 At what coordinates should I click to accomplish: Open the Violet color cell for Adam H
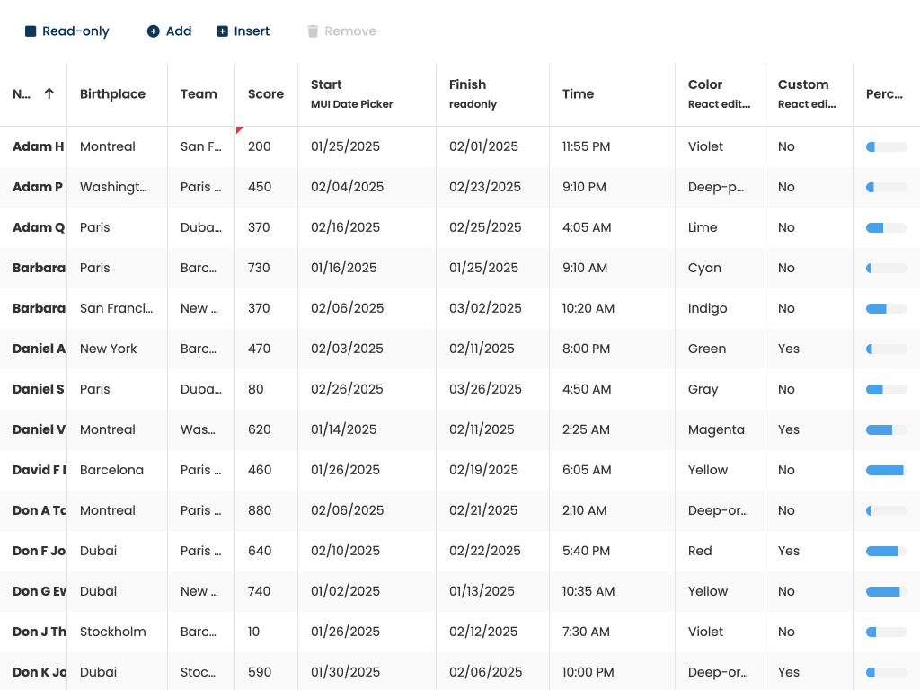click(x=705, y=146)
